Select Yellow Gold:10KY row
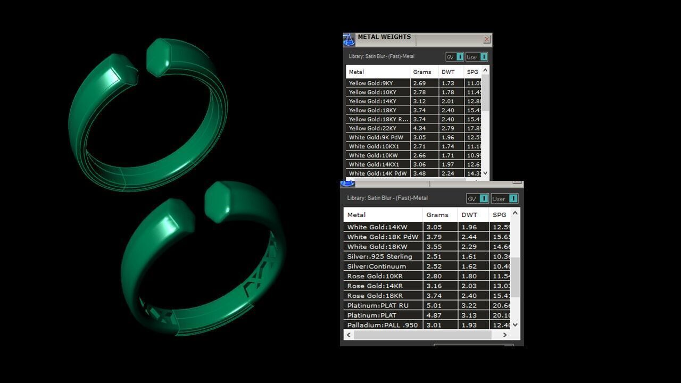The image size is (681, 383). pos(413,93)
